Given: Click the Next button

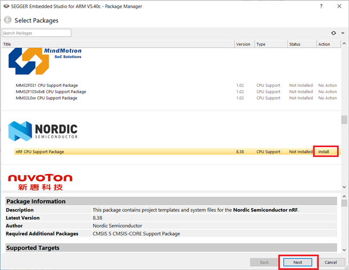Looking at the screenshot, I should pos(298,263).
